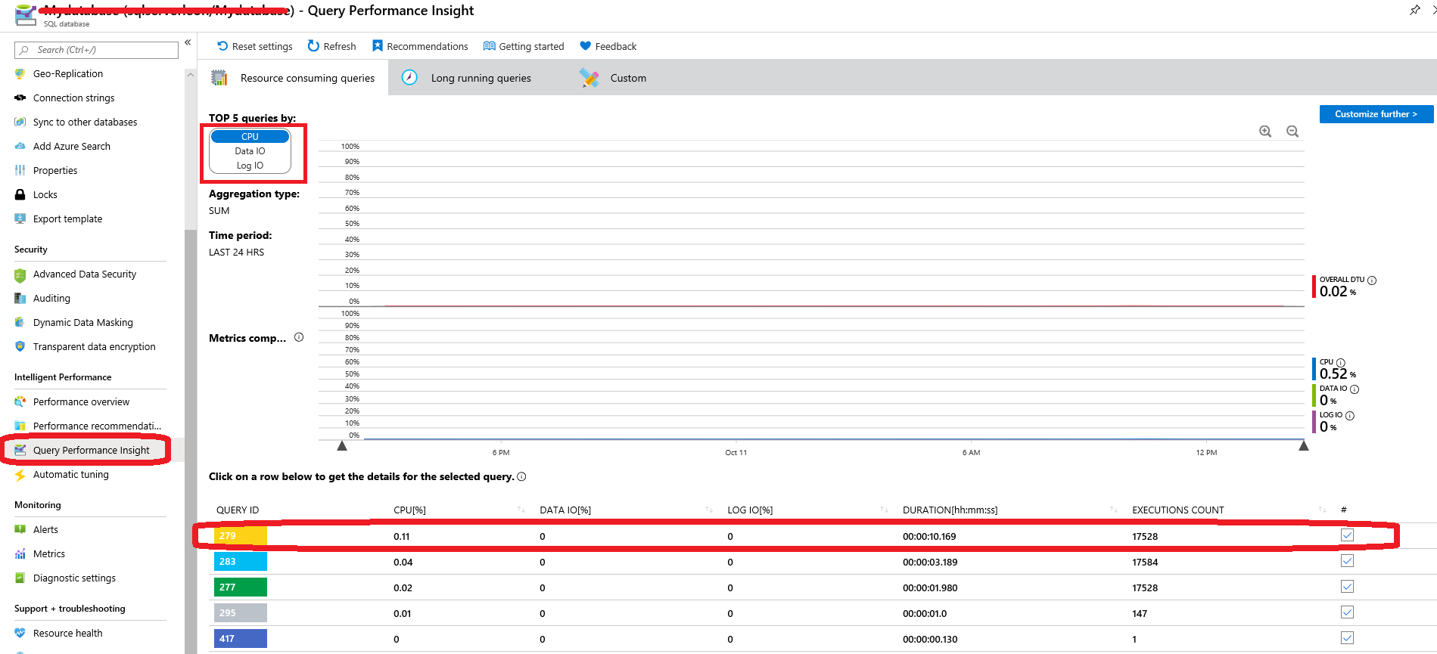Viewport: 1437px width, 654px height.
Task: Uncheck the checkbox for query 279
Action: pyautogui.click(x=1347, y=535)
